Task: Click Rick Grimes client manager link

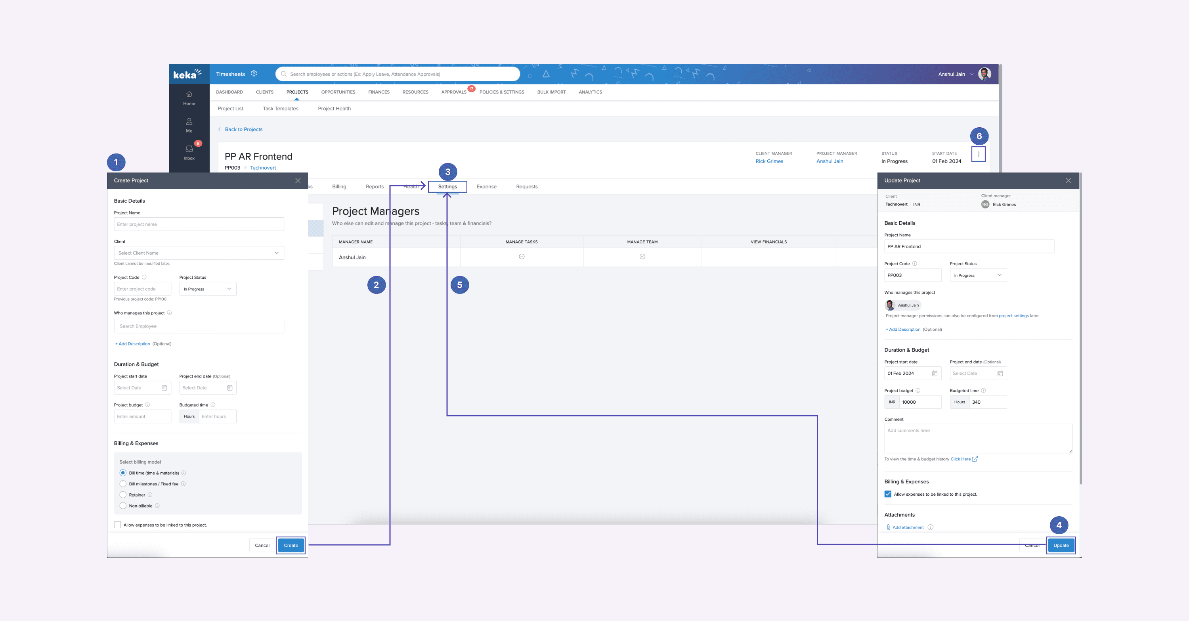Action: coord(769,161)
